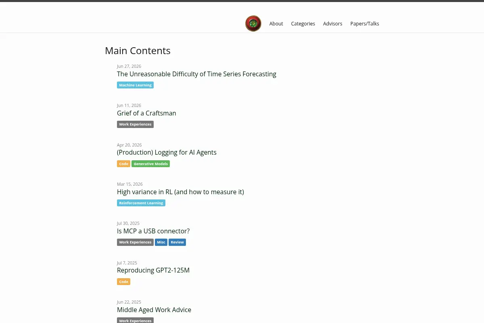Select the green Generative Models tag
The width and height of the screenshot is (484, 323).
coord(150,164)
